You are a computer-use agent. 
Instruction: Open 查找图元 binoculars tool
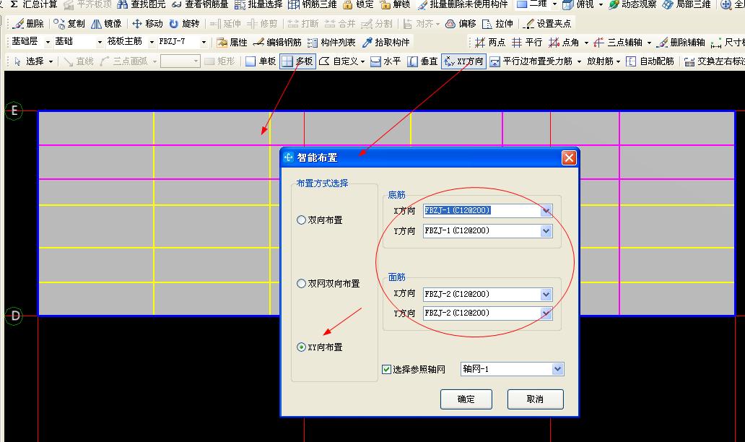pos(141,4)
